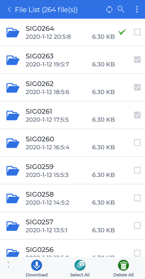Open the three-dot overflow menu
This screenshot has height=279, width=145.
[x=137, y=9]
